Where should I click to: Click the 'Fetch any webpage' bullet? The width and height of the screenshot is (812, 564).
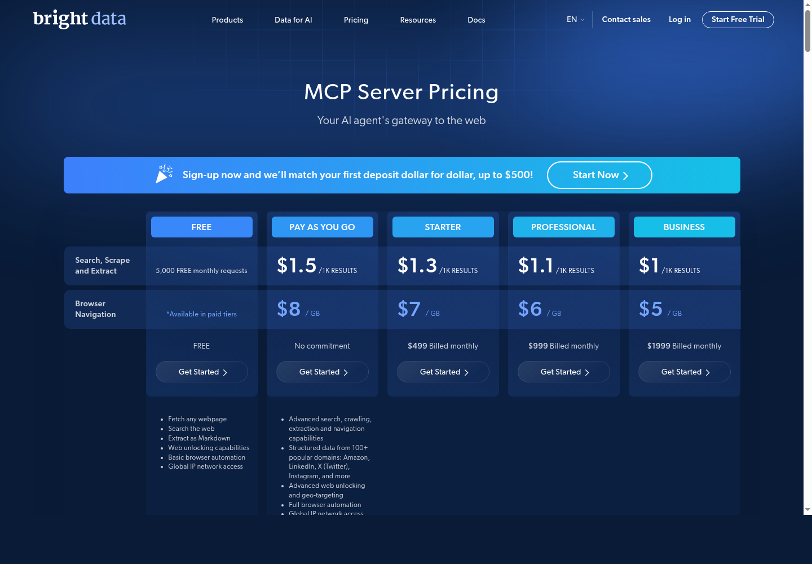point(197,419)
